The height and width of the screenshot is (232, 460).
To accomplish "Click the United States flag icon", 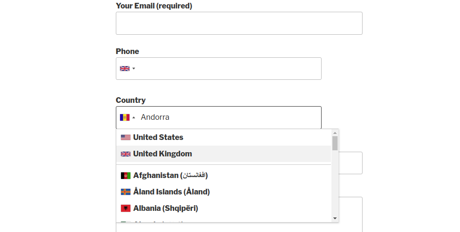I will [126, 138].
